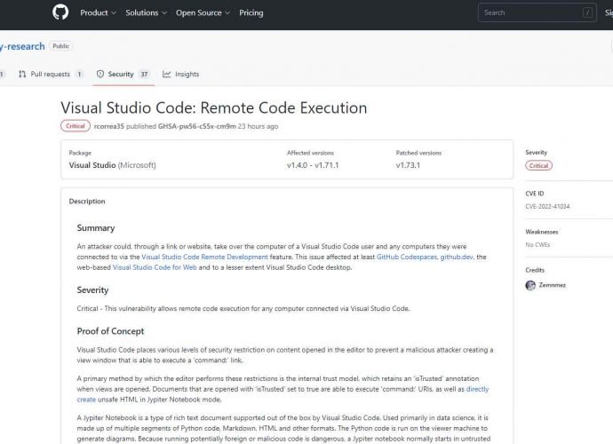Expand the Open Source menu
613x444 pixels.
(203, 13)
